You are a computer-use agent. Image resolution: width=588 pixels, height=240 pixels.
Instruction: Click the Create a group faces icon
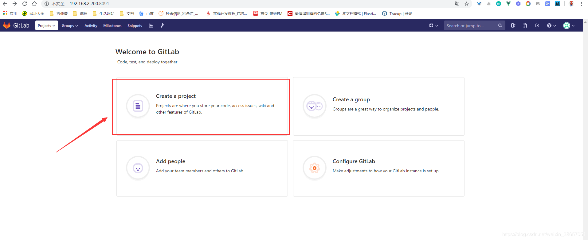click(315, 106)
